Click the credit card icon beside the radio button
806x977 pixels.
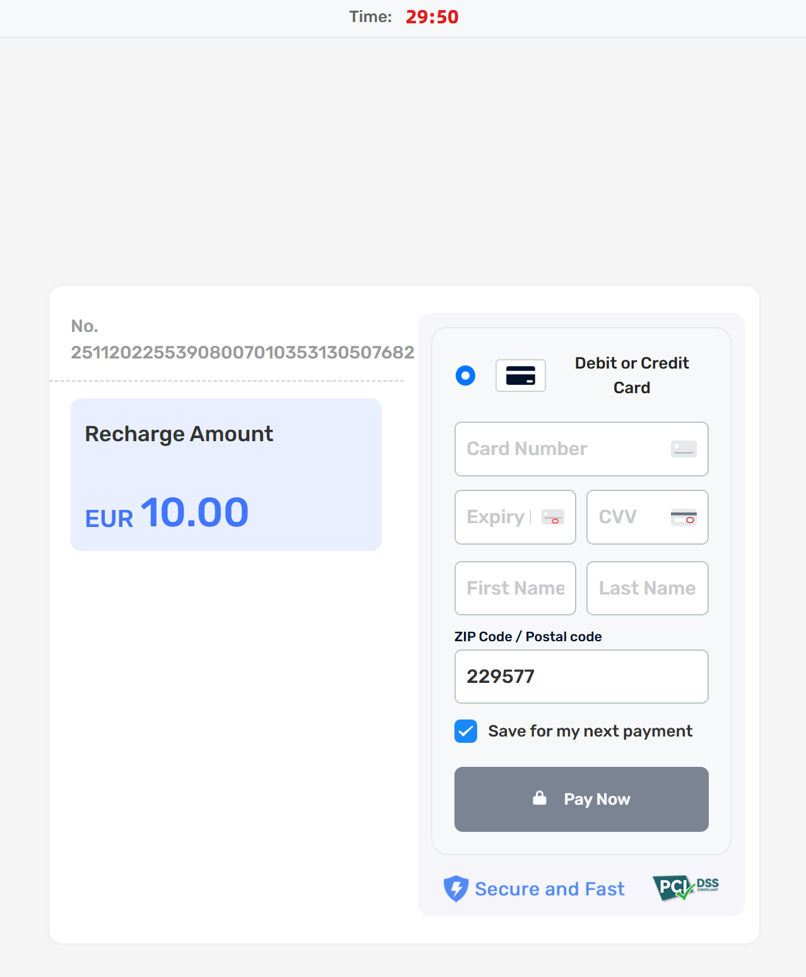coord(520,376)
